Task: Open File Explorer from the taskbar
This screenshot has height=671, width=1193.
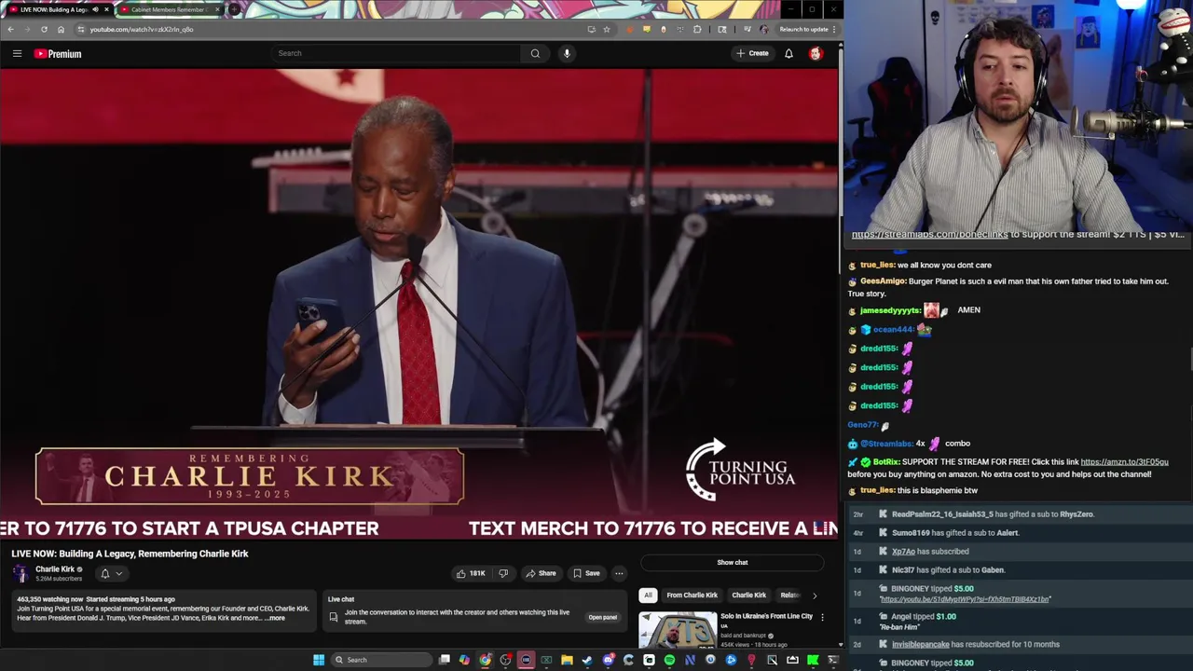Action: click(567, 660)
